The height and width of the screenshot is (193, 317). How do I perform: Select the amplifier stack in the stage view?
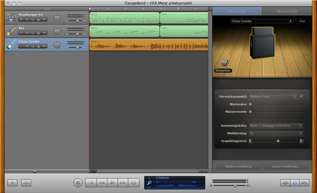click(262, 43)
